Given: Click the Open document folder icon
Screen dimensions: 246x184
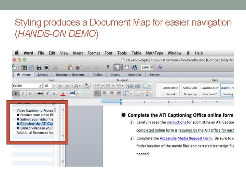Looking at the screenshot, I should pos(31,67).
